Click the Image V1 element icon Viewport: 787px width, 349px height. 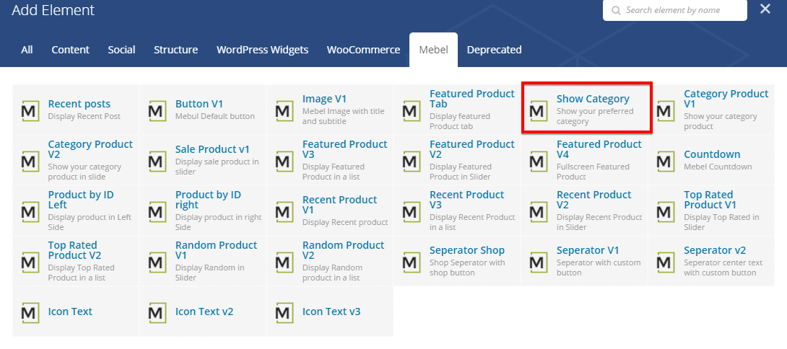click(x=284, y=110)
